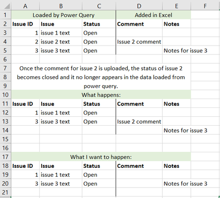Select 'Notes for issue 3' in row 14
The width and height of the screenshot is (220, 198).
(185, 130)
